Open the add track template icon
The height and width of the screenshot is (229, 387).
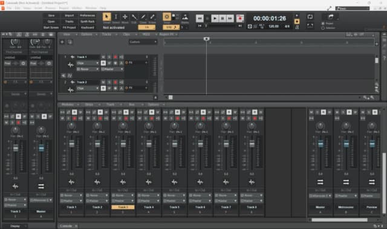point(70,42)
